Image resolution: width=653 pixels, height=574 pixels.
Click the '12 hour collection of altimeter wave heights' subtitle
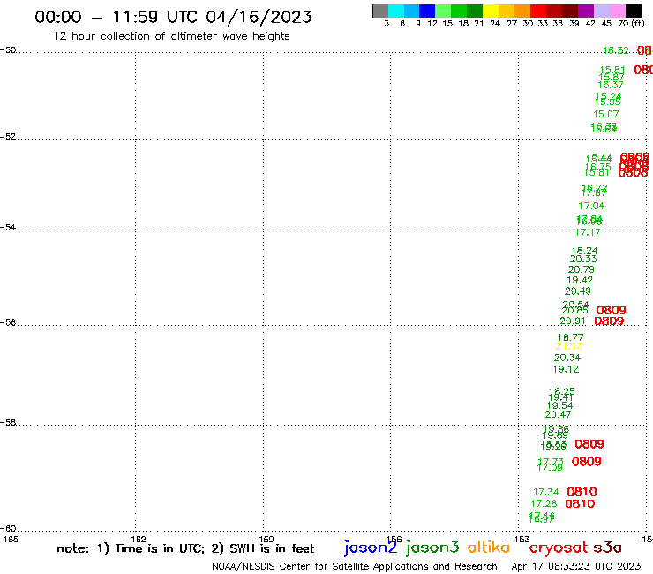(x=171, y=36)
